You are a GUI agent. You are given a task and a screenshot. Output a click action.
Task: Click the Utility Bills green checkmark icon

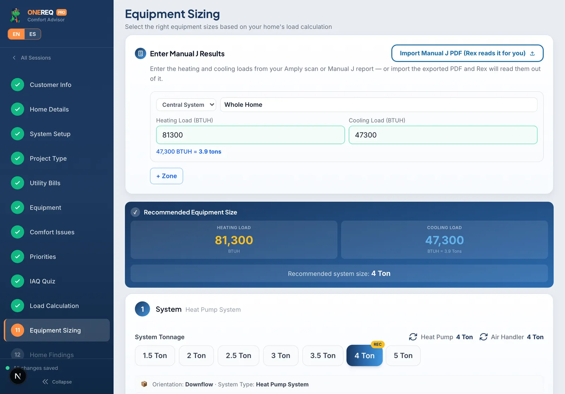point(18,183)
